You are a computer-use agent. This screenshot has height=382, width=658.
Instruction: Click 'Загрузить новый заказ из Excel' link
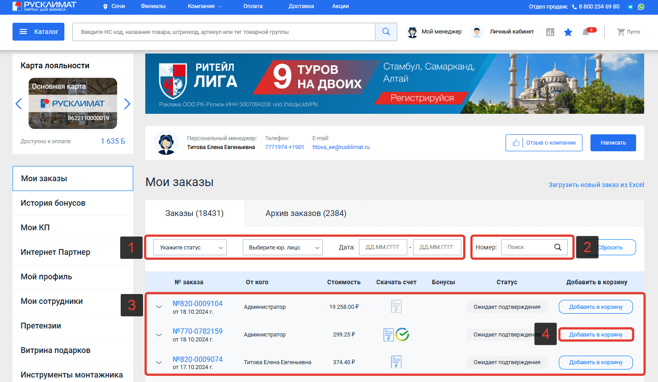click(x=596, y=185)
